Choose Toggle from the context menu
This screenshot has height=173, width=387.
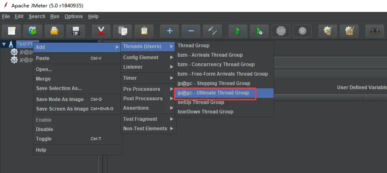coord(77,139)
